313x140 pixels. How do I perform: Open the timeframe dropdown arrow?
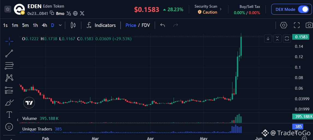tap(60, 25)
